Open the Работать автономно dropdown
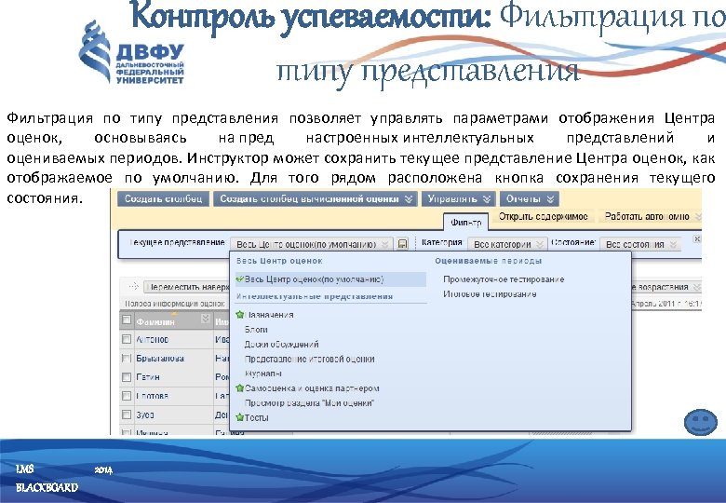726x503 pixels. [x=651, y=216]
